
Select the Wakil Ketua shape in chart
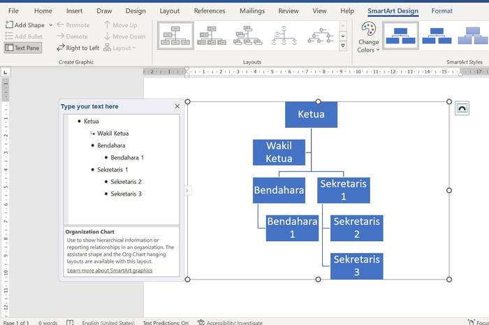pos(279,152)
